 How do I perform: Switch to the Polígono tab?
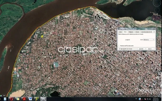(131, 32)
